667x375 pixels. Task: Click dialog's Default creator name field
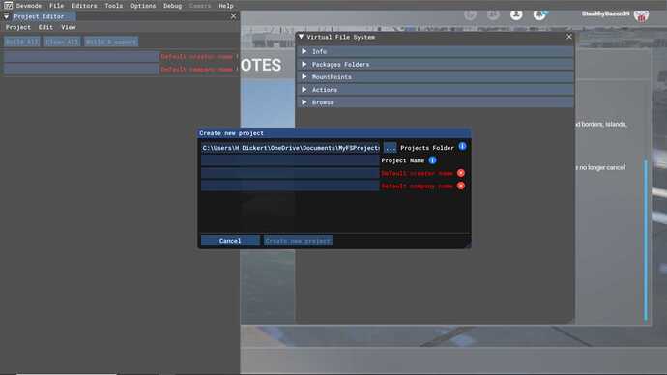[x=290, y=173]
